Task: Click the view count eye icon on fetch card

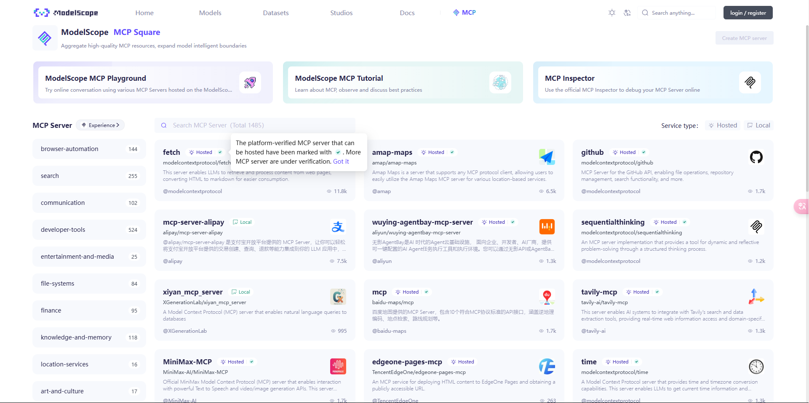Action: 329,191
